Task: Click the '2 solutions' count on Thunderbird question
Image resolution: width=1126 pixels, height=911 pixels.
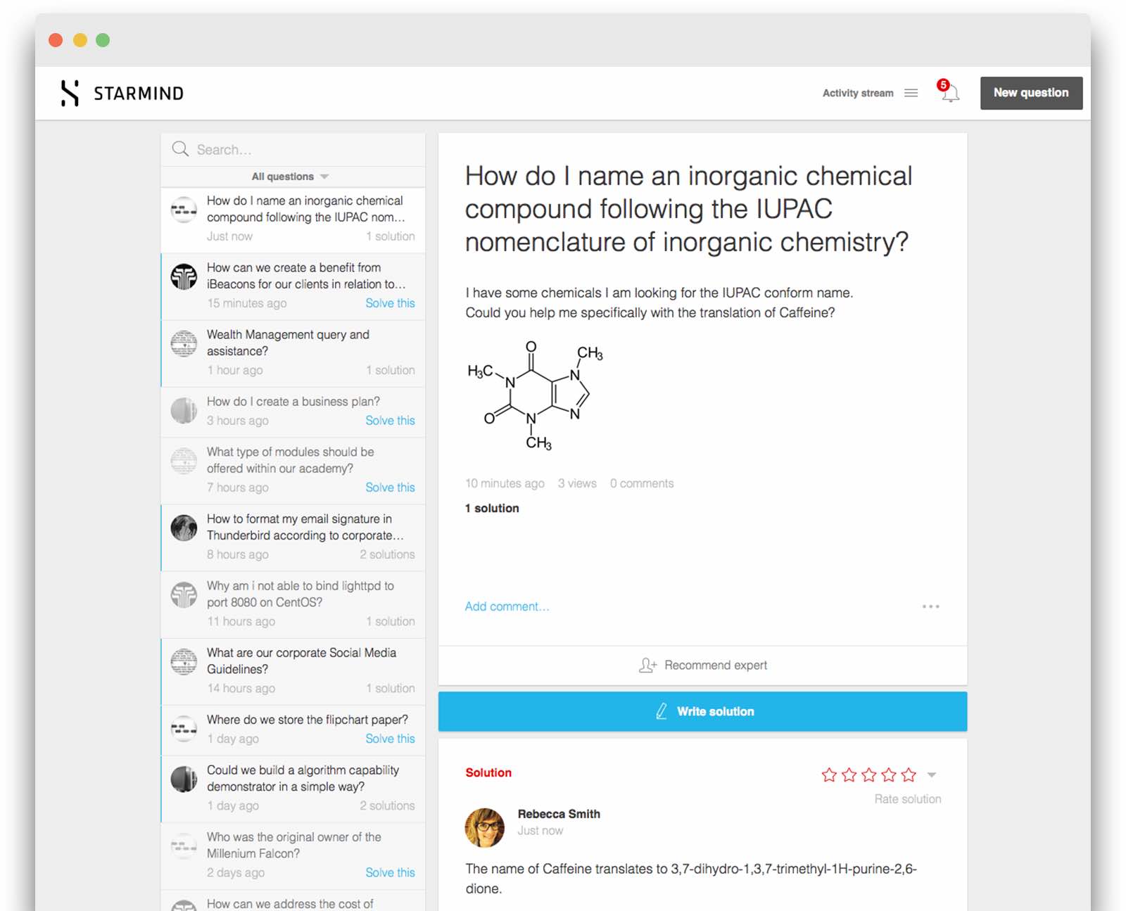Action: (x=387, y=554)
